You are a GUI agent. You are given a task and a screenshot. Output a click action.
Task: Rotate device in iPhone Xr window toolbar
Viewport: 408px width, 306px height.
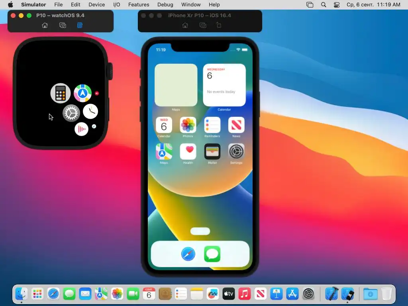[219, 25]
